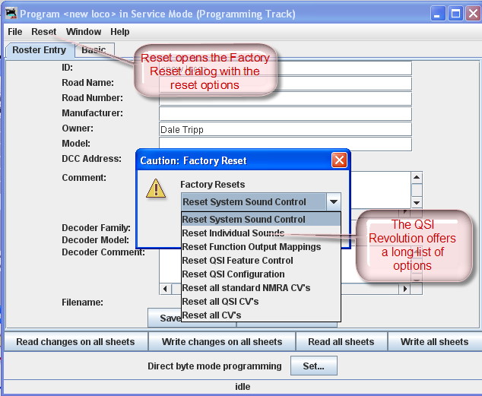Select Reset QSI Feature Control
482x396 pixels.
237,261
